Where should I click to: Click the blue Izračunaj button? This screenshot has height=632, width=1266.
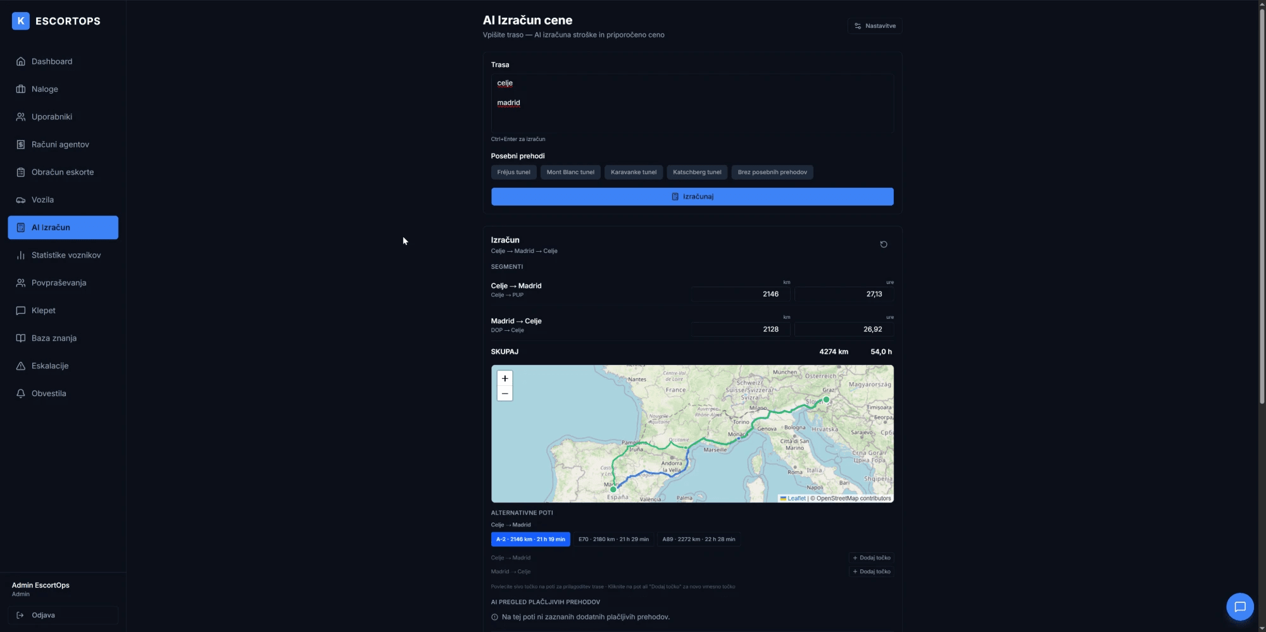(693, 197)
